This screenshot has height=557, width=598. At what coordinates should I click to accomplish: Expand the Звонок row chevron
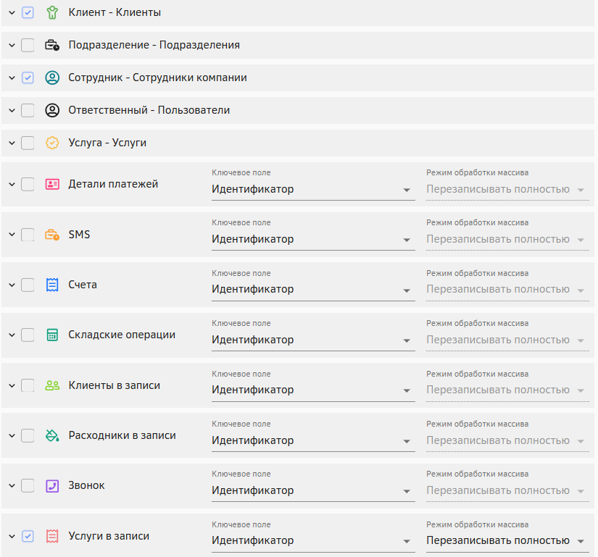12,486
